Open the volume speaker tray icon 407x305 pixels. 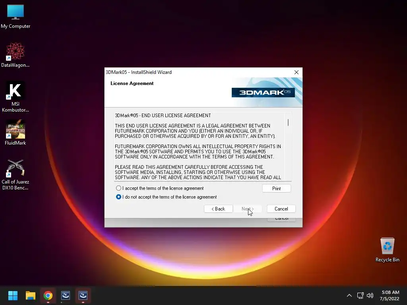370,295
